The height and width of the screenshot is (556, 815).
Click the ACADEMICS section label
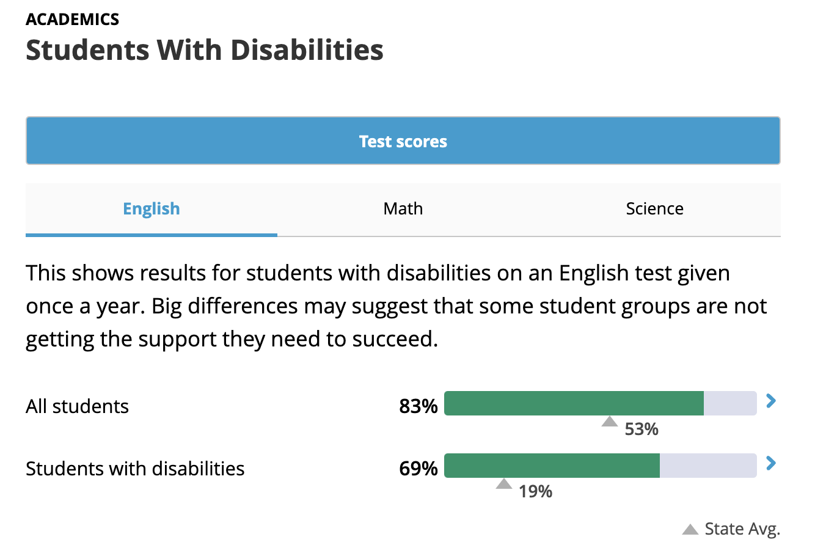pyautogui.click(x=73, y=20)
